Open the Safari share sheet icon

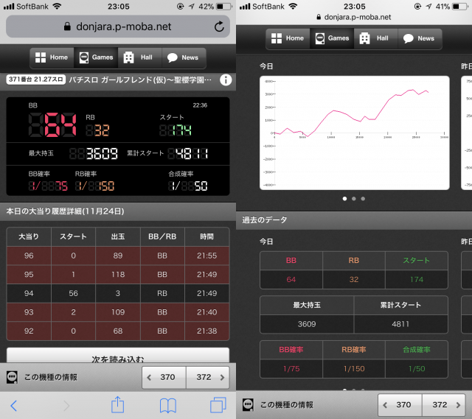117,404
